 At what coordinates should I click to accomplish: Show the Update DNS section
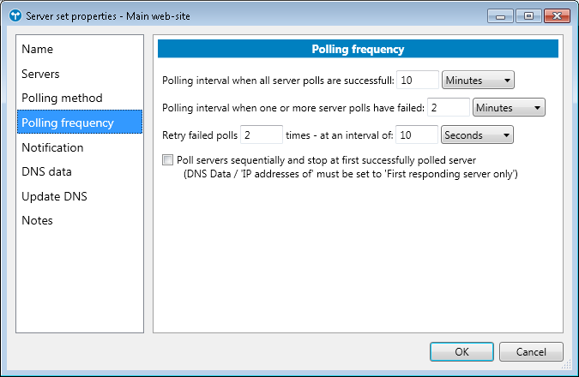(54, 196)
